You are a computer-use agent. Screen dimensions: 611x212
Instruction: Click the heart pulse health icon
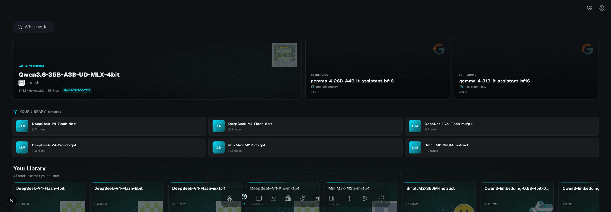click(x=590, y=8)
